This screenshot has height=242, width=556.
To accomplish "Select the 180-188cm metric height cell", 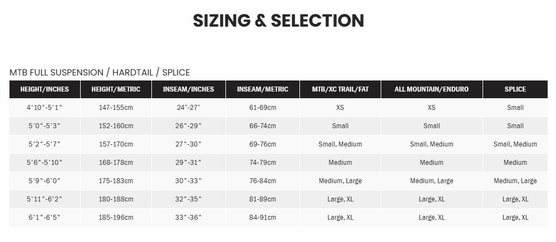I will (x=116, y=199).
